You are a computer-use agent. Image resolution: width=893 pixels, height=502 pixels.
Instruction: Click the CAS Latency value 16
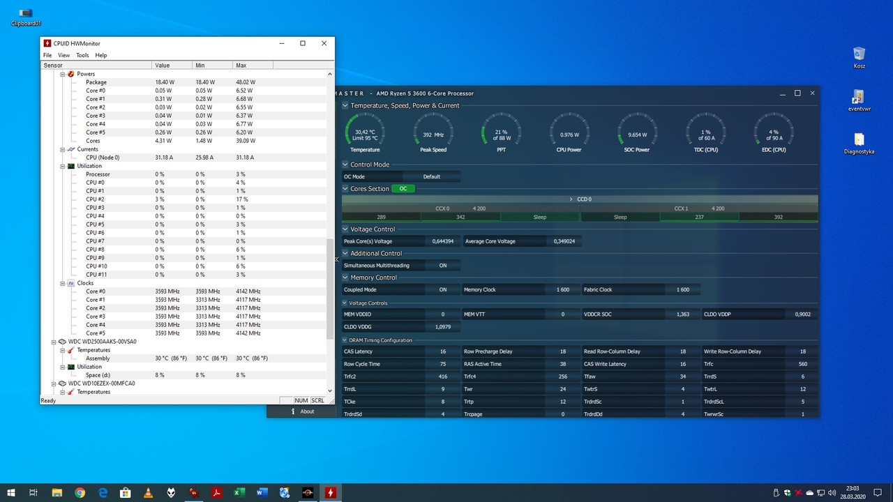443,352
